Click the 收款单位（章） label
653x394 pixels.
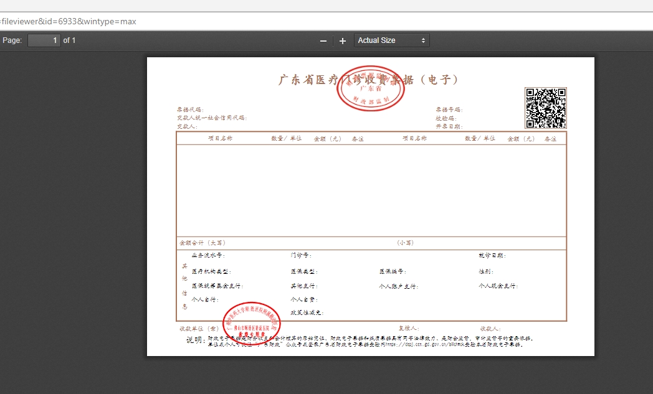click(199, 328)
